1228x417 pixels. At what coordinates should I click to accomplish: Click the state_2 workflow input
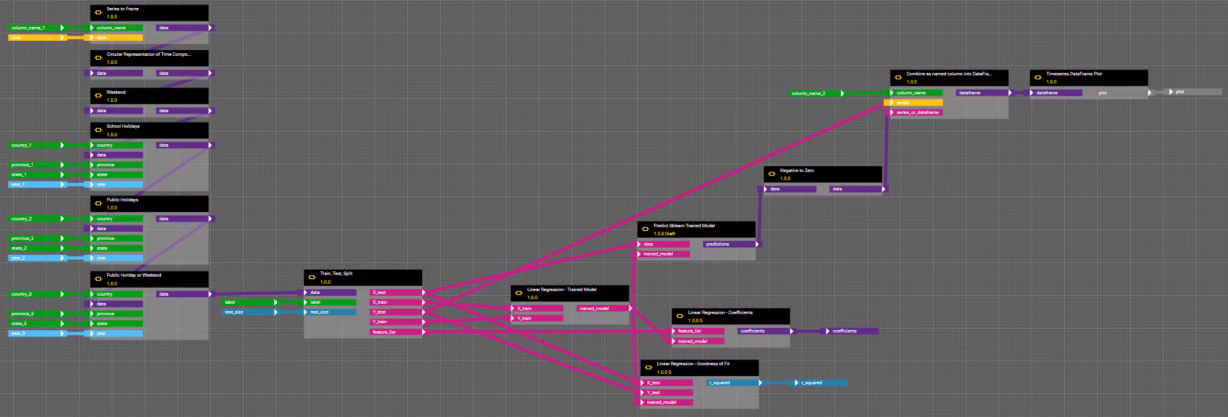point(37,248)
